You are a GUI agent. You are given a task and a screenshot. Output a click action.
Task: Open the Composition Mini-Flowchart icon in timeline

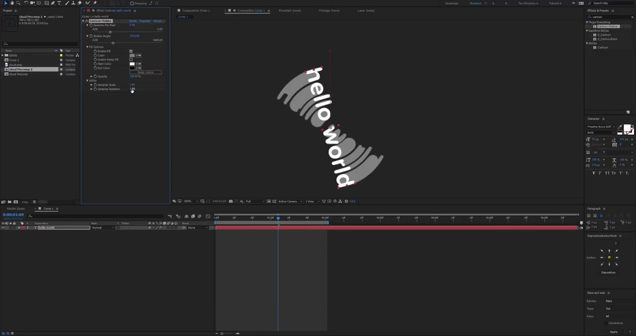coord(170,216)
